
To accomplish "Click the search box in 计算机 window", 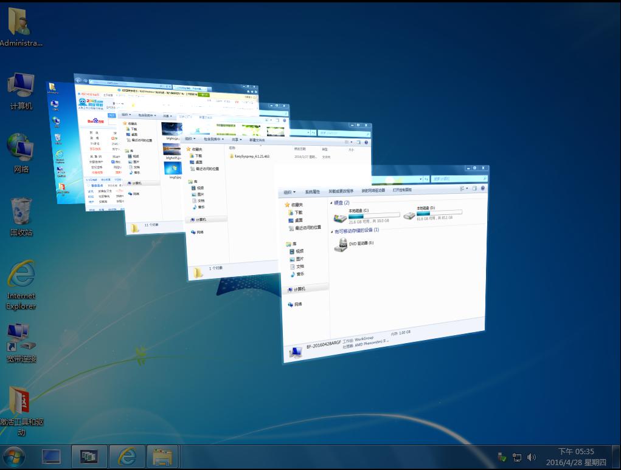I will click(459, 179).
